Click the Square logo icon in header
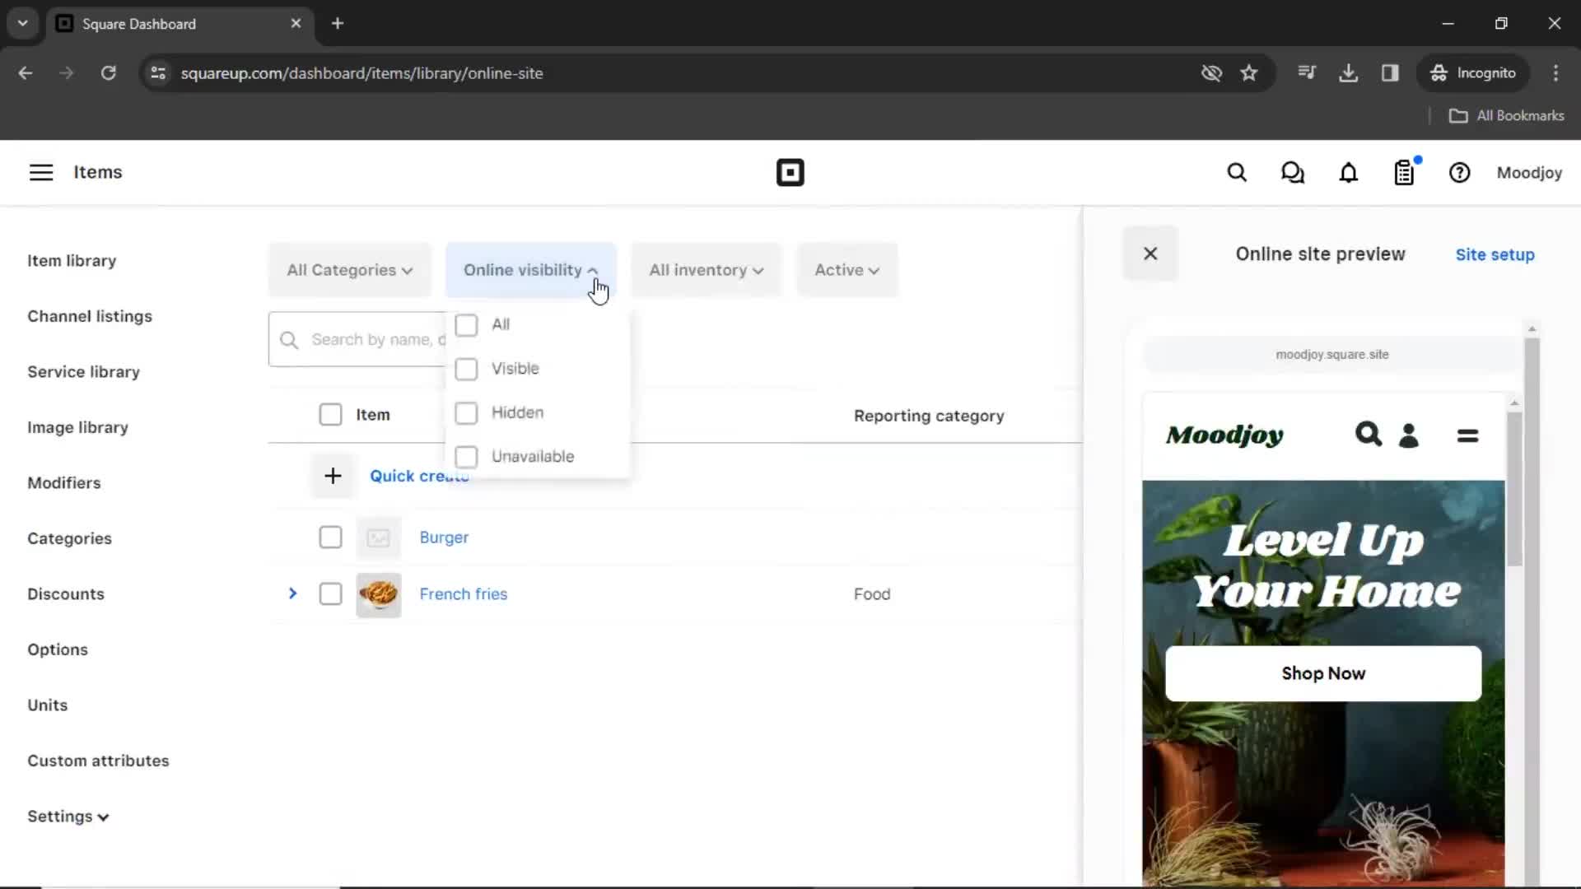 [x=790, y=173]
